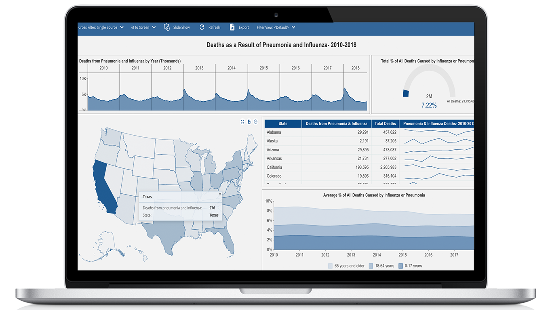Open the map export options
The width and height of the screenshot is (552, 310).
pyautogui.click(x=249, y=121)
